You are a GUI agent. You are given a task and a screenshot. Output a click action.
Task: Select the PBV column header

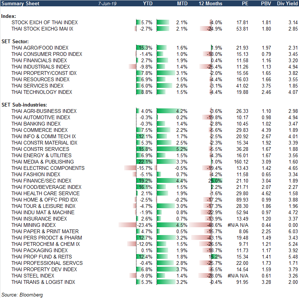pyautogui.click(x=266, y=3)
